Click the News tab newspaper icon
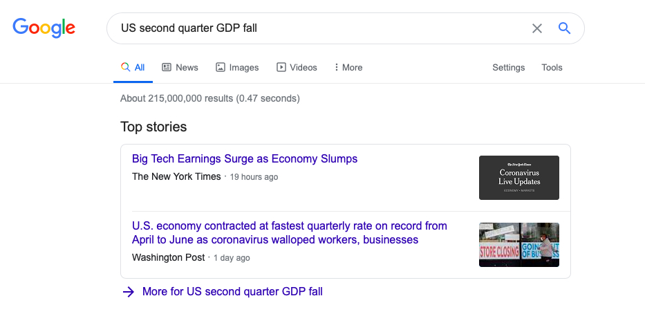Screen dimensions: 645x323 [167, 67]
